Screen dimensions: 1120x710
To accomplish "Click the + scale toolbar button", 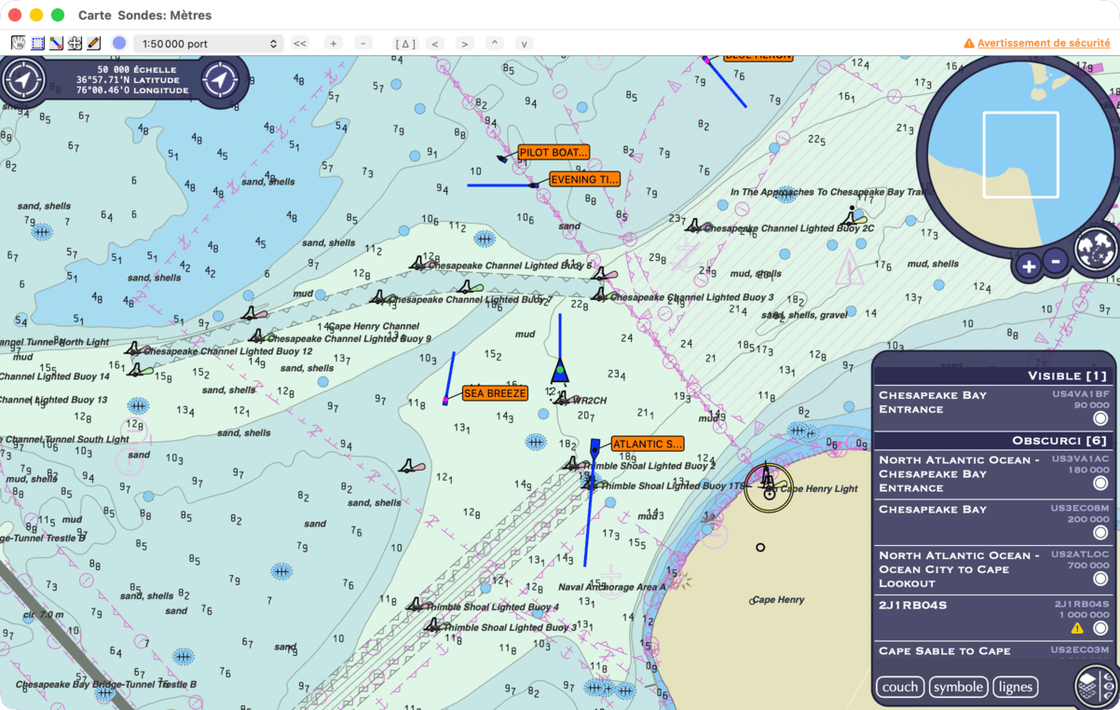I will [x=334, y=44].
